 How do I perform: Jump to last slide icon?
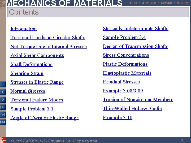(3, 115)
